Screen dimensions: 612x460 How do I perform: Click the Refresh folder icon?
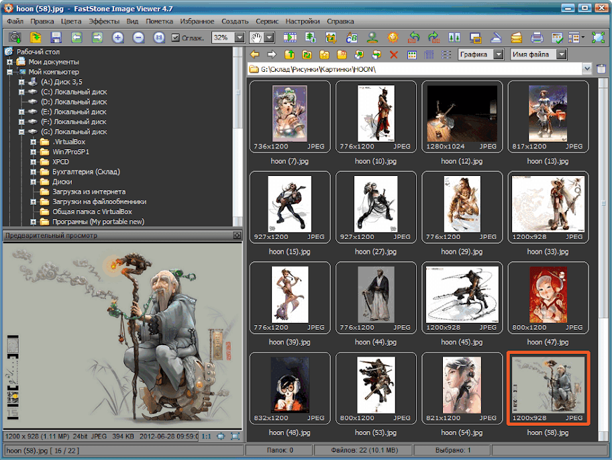[x=307, y=54]
